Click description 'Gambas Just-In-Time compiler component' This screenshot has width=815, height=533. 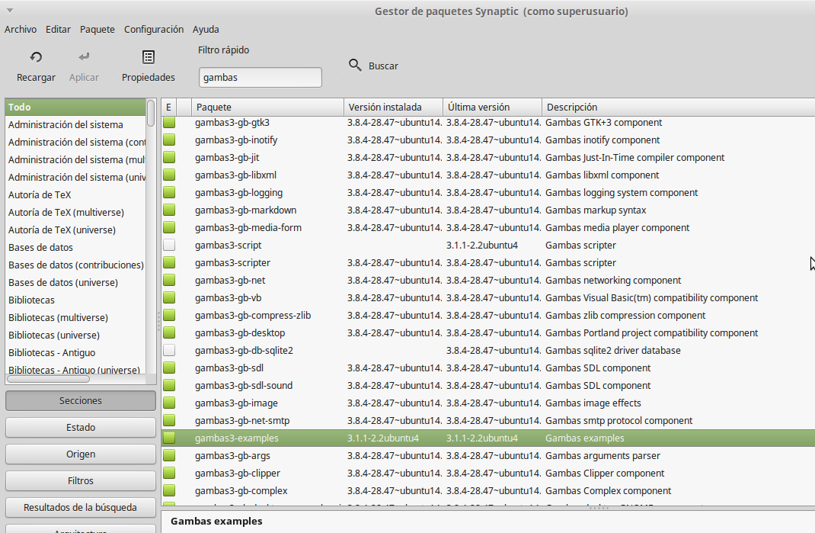point(634,157)
